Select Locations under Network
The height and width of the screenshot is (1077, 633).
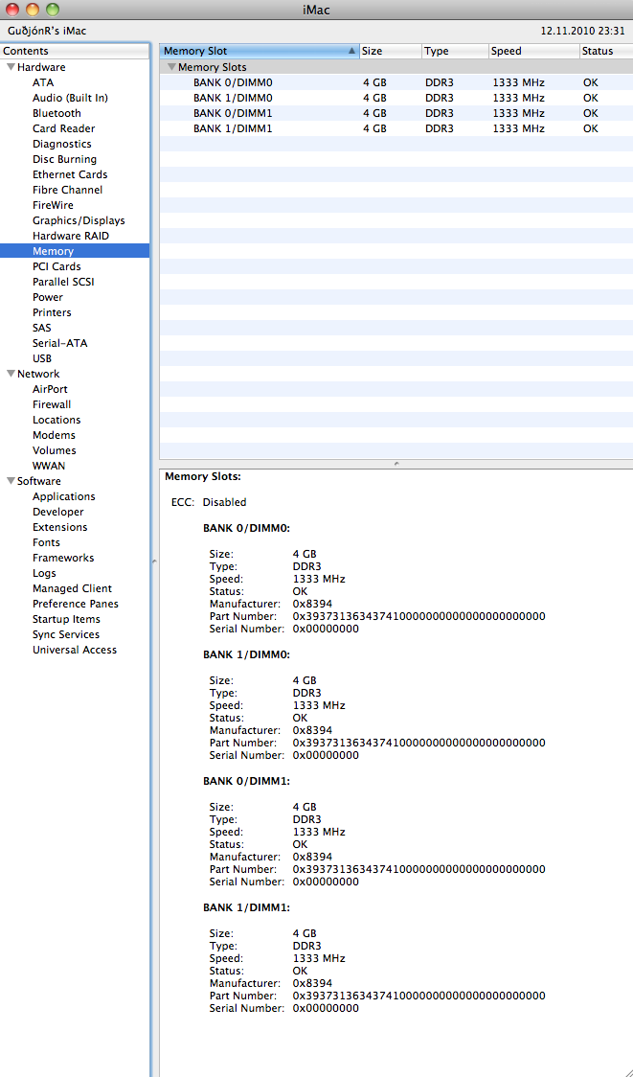coord(57,420)
